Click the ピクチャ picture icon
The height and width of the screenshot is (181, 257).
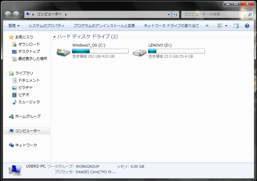click(14, 88)
